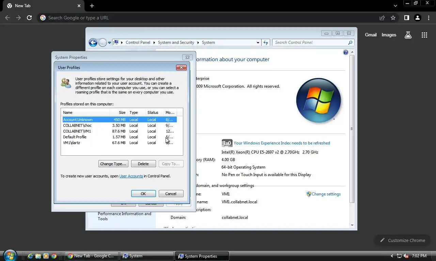This screenshot has height=261, width=436.
Task: Click the share icon in address bar
Action: point(382,18)
